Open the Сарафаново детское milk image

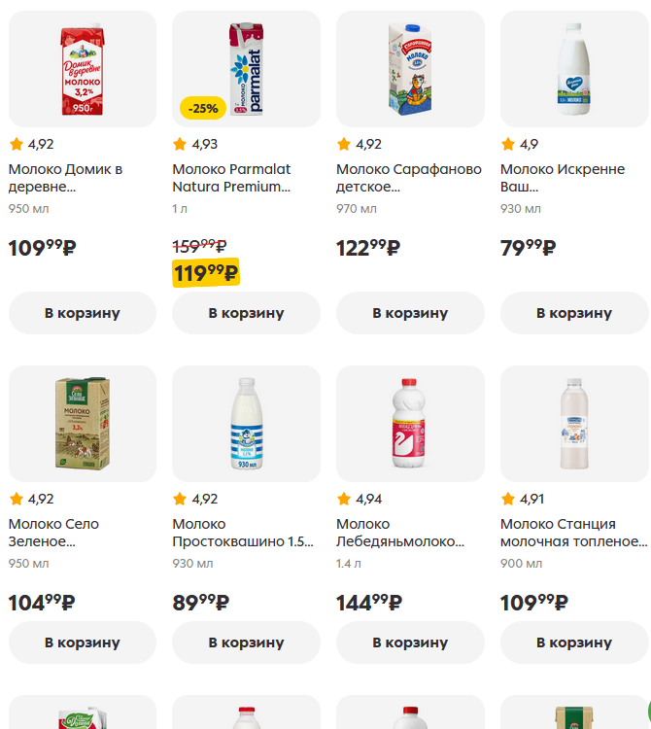click(x=410, y=69)
